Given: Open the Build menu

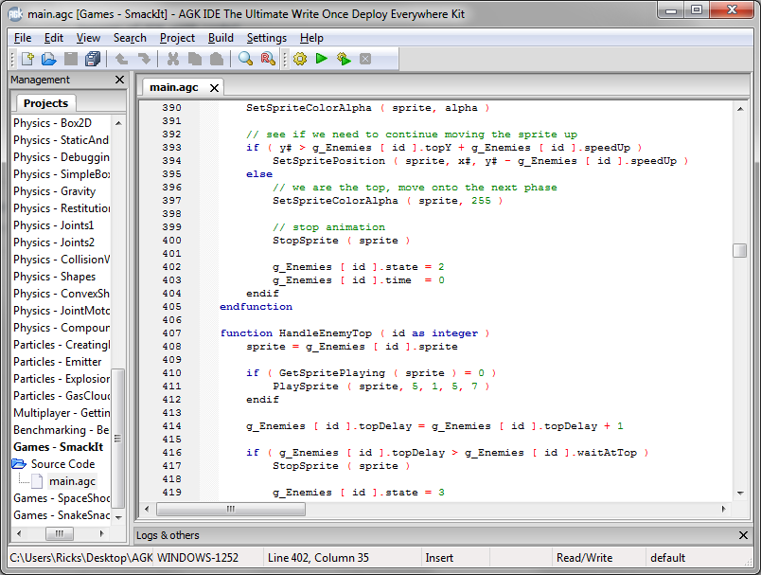Looking at the screenshot, I should click(x=221, y=38).
